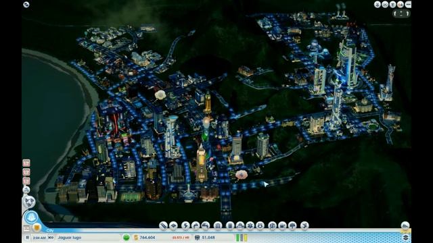The height and width of the screenshot is (243, 433).
Task: Click the first round icon in the top-right row
Action: point(378,5)
